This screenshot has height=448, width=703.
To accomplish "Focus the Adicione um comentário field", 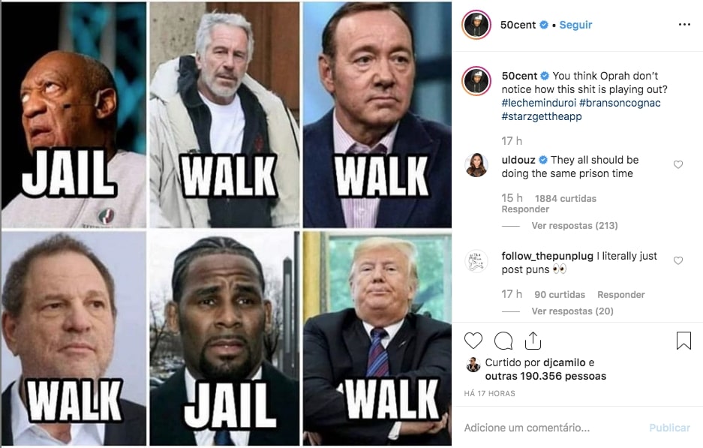I will [551, 428].
